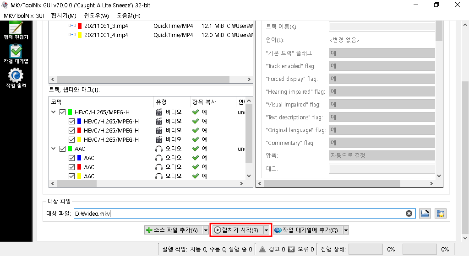Click the headphones icon on the blue AAC row
The width and height of the screenshot is (469, 256).
click(159, 158)
